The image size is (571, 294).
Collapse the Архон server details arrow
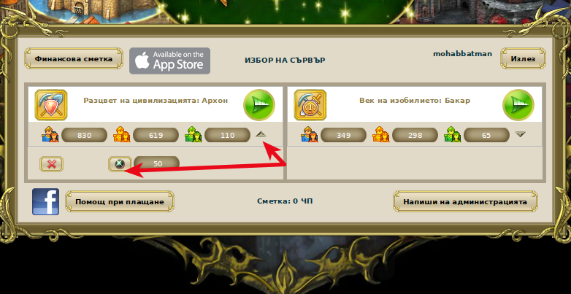[x=261, y=135]
